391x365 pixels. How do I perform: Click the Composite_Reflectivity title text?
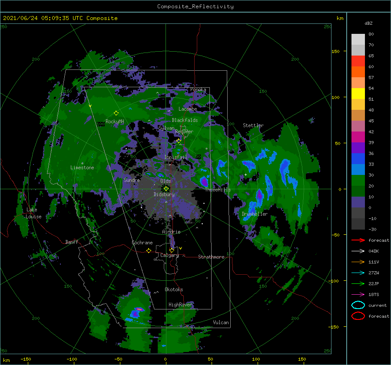(195, 7)
